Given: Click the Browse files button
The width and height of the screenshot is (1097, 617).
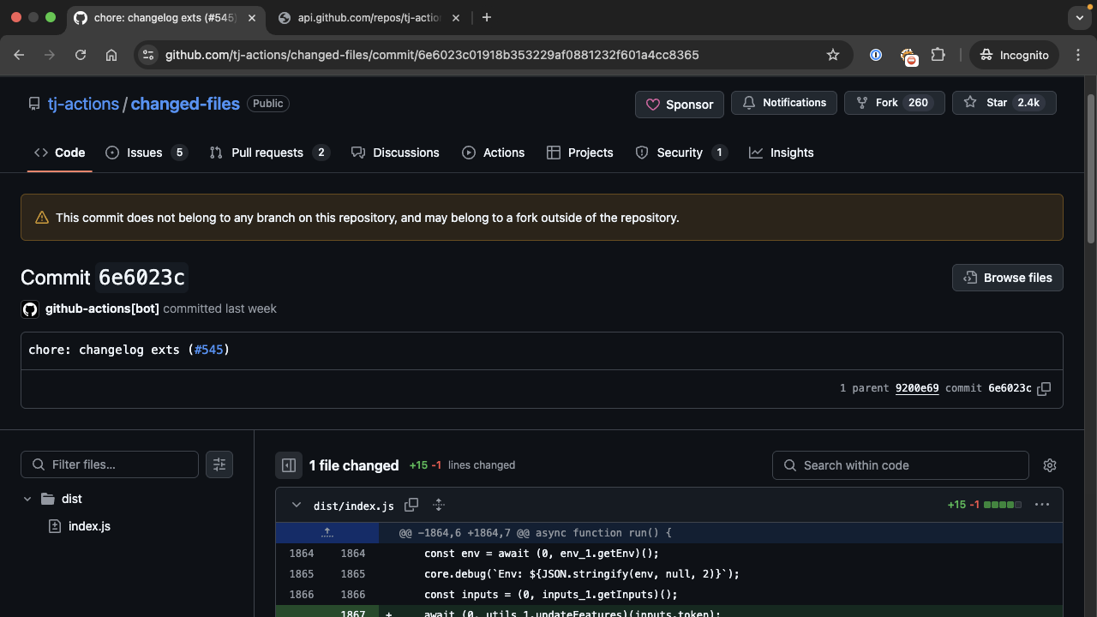Looking at the screenshot, I should (x=1007, y=278).
